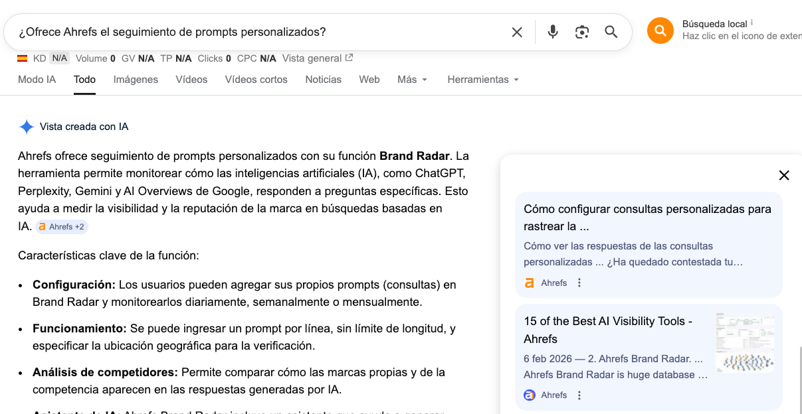Switch to the Noticias tab
Screen dimensions: 802x414
[x=323, y=79]
